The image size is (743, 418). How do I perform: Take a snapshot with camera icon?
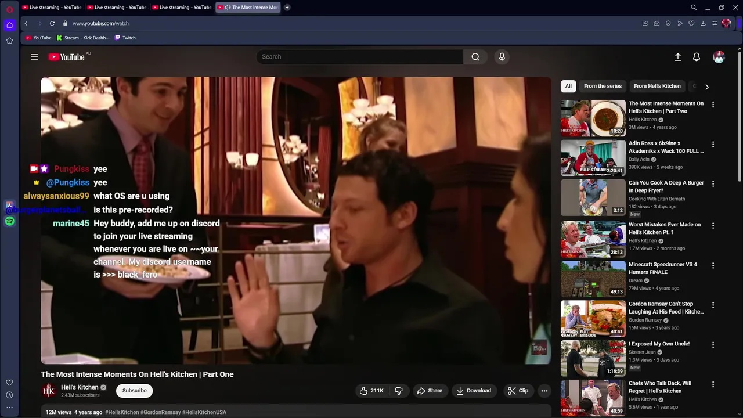(x=657, y=23)
